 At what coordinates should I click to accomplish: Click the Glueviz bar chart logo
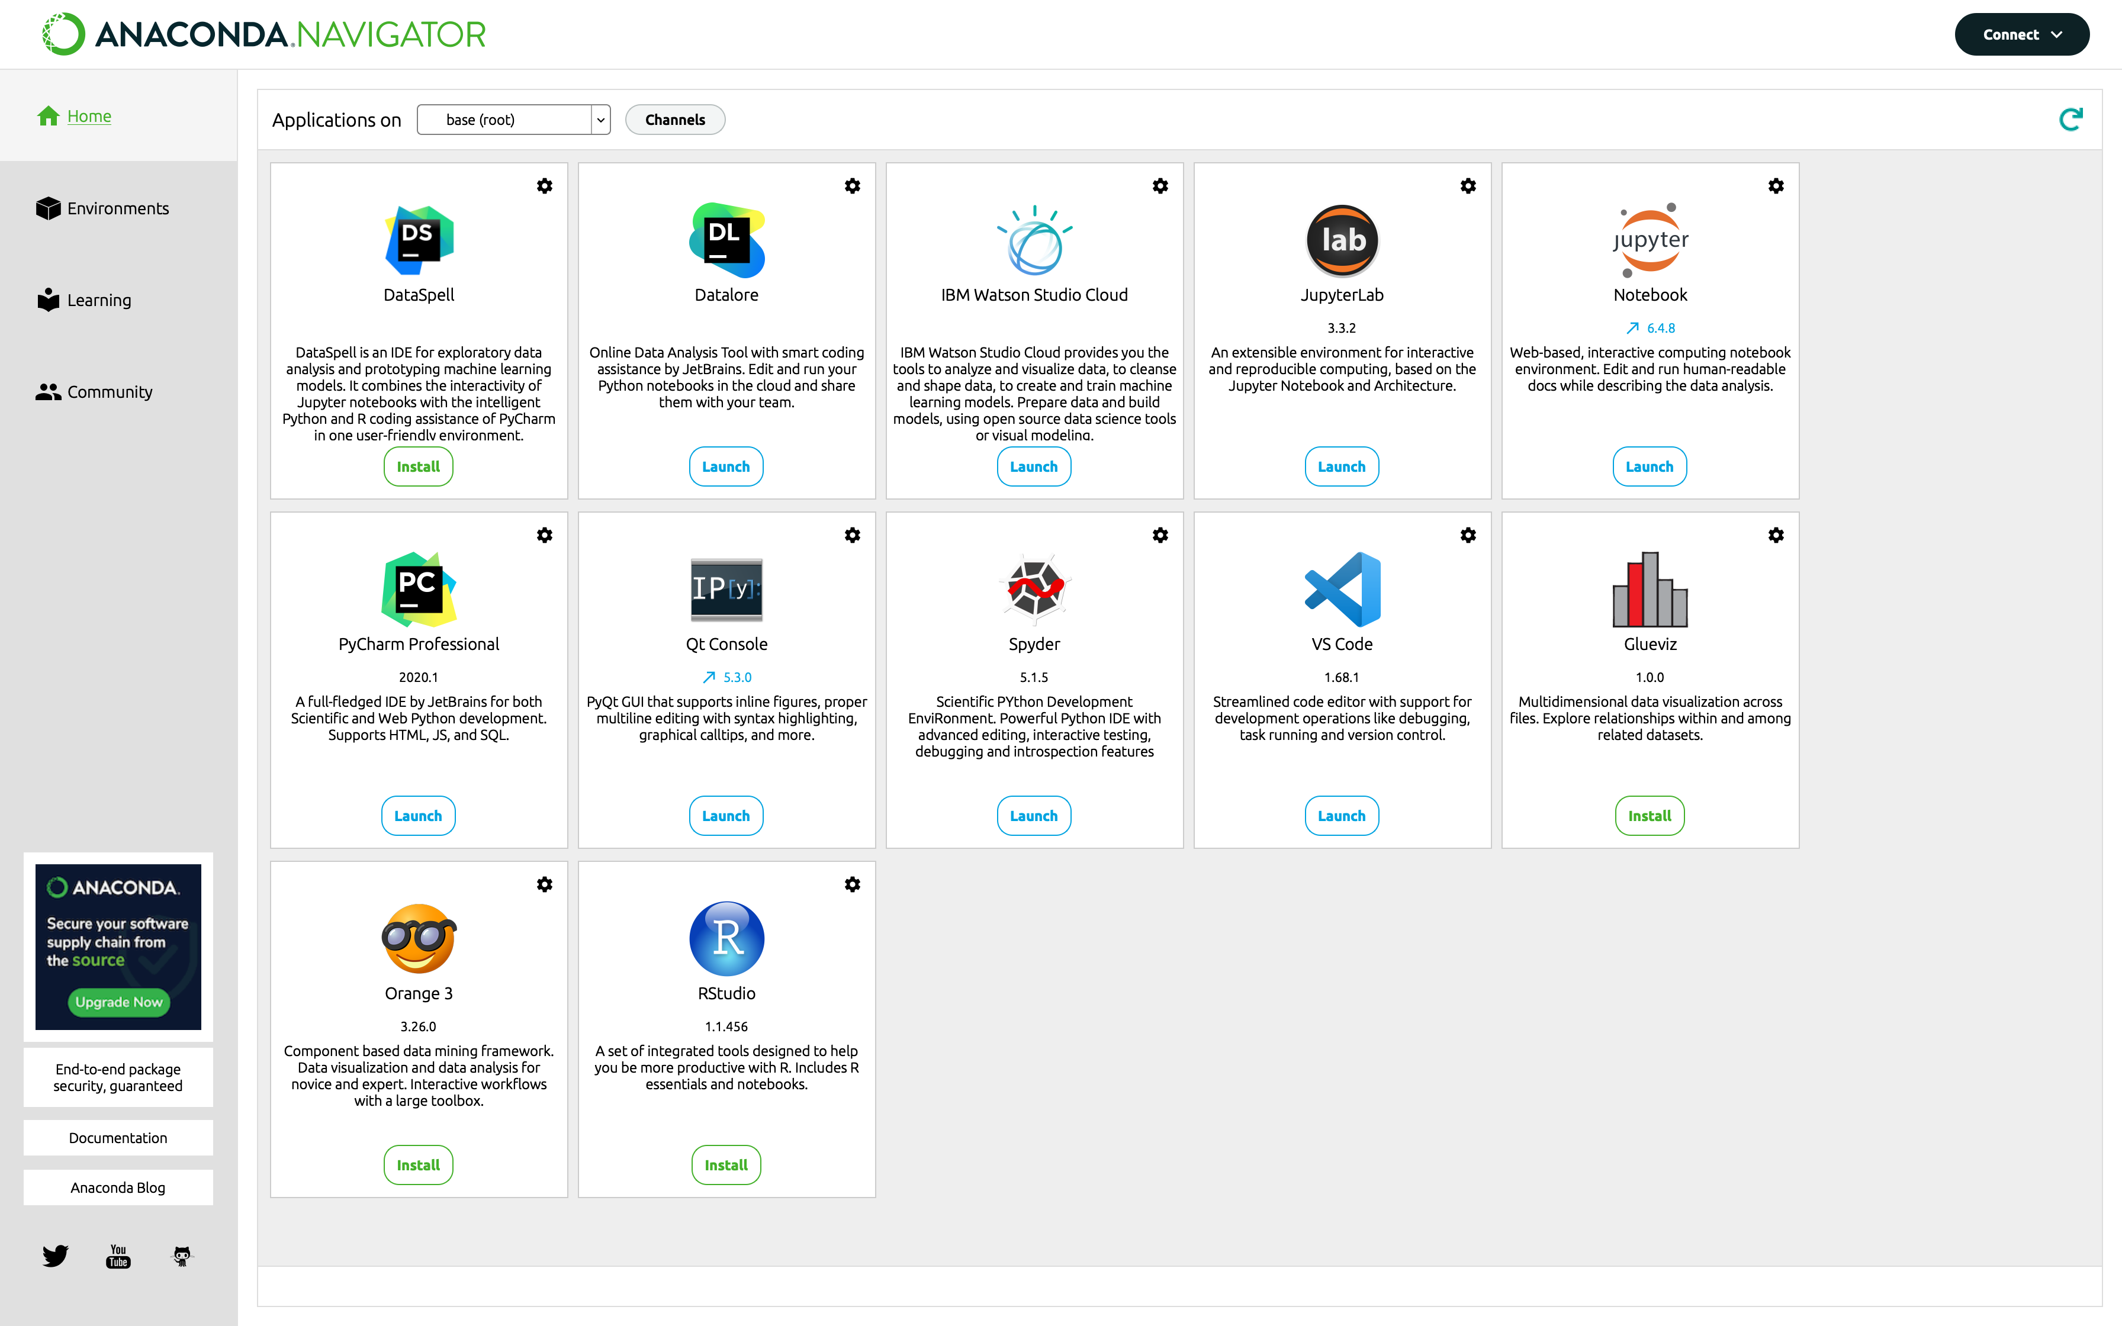[1650, 588]
